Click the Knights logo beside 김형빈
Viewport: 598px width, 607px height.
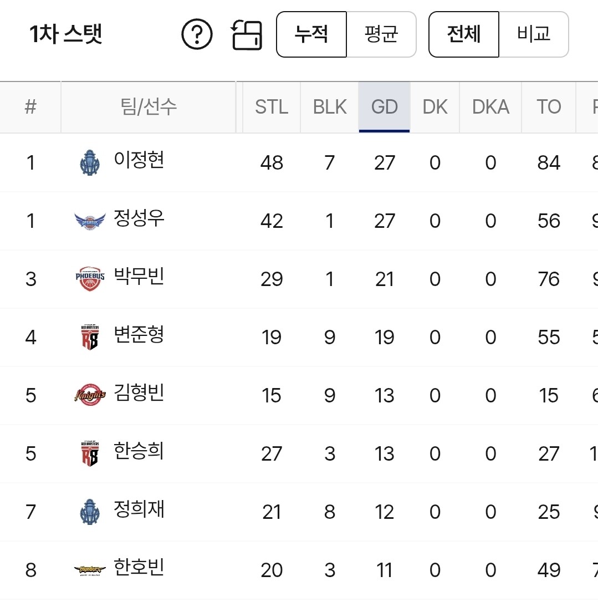[89, 395]
